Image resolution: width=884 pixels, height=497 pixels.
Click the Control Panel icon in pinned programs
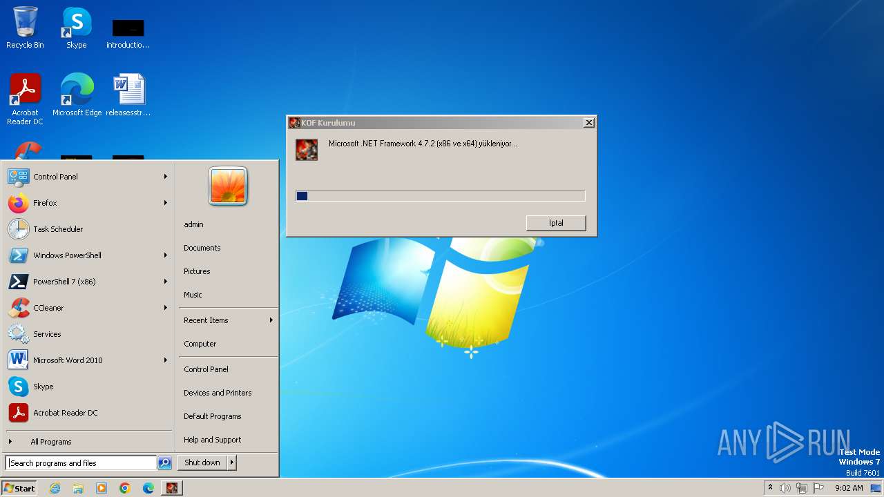19,177
